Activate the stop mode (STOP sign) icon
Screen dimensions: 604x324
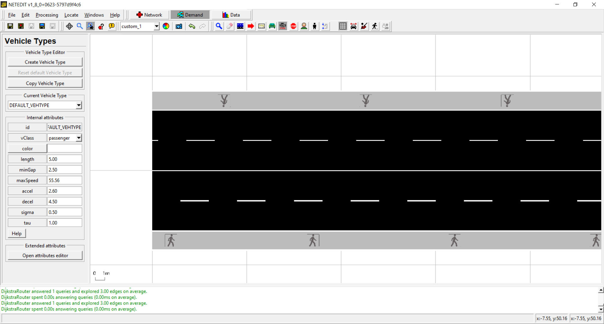coord(294,26)
